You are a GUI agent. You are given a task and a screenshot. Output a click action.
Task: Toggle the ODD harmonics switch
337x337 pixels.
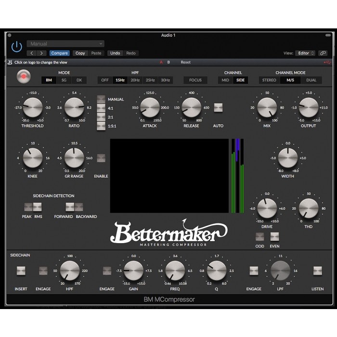(x=260, y=236)
